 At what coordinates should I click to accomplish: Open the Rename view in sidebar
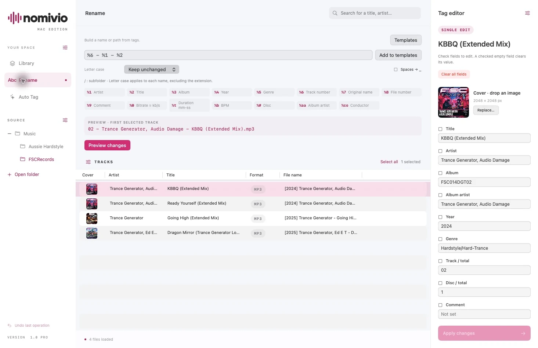(38, 80)
